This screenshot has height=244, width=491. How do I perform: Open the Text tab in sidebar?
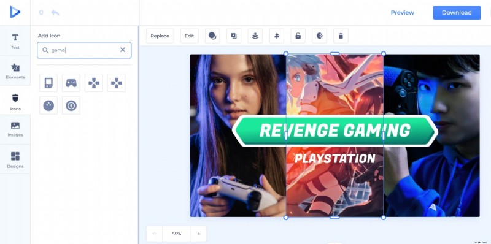(15, 41)
